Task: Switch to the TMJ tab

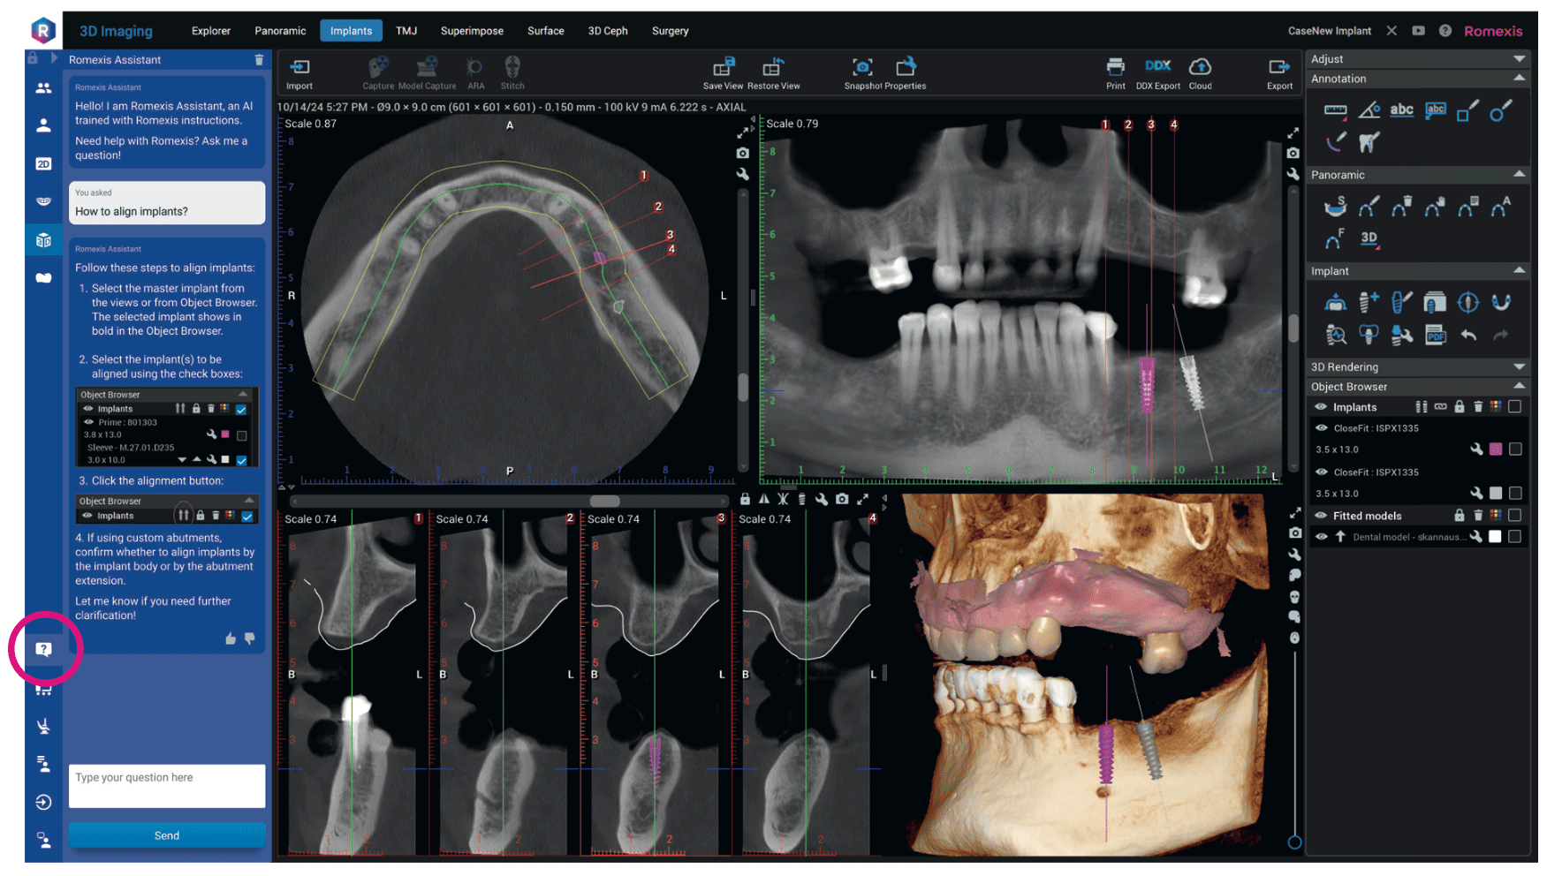Action: 406,31
